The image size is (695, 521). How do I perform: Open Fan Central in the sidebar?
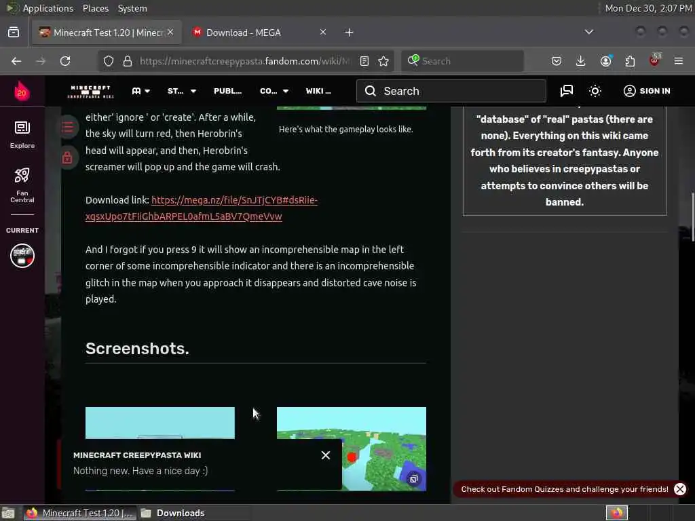(x=22, y=185)
